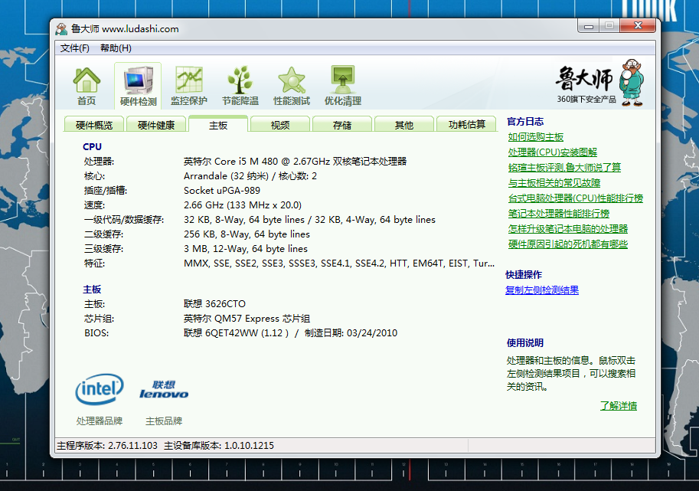Click speed value 2.66 GHz (133 MHz x 20.0)
The width and height of the screenshot is (699, 491).
(x=243, y=205)
